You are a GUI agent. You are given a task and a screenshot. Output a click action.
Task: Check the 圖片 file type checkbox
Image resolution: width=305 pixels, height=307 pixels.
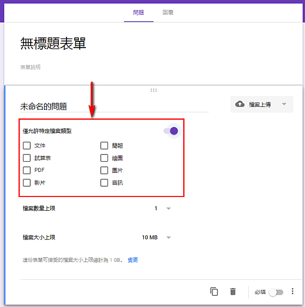click(x=104, y=170)
